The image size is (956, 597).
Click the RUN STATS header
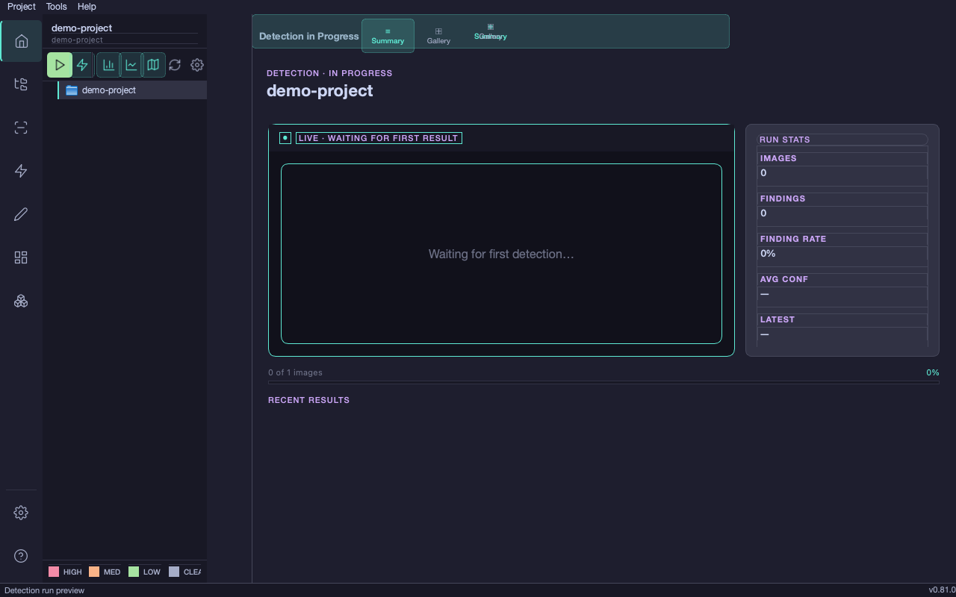[842, 140]
